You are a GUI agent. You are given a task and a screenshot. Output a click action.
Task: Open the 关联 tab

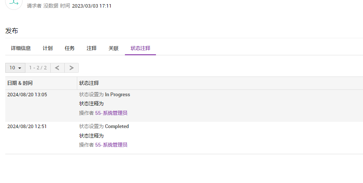[114, 48]
